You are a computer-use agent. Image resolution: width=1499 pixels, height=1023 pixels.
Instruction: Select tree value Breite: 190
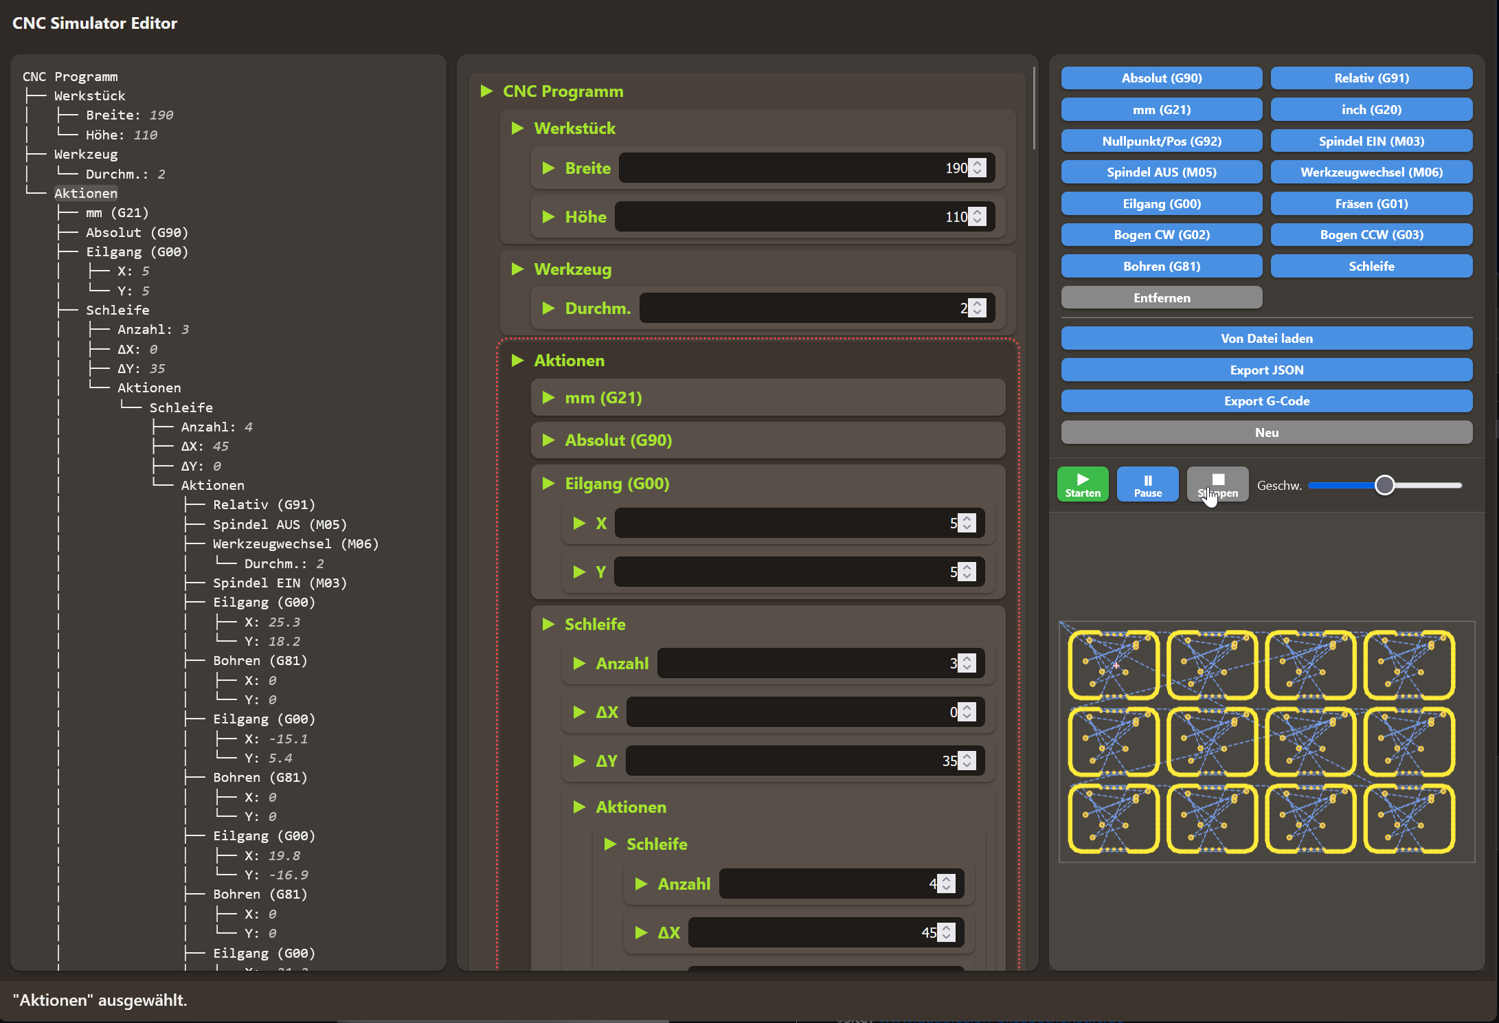click(129, 115)
